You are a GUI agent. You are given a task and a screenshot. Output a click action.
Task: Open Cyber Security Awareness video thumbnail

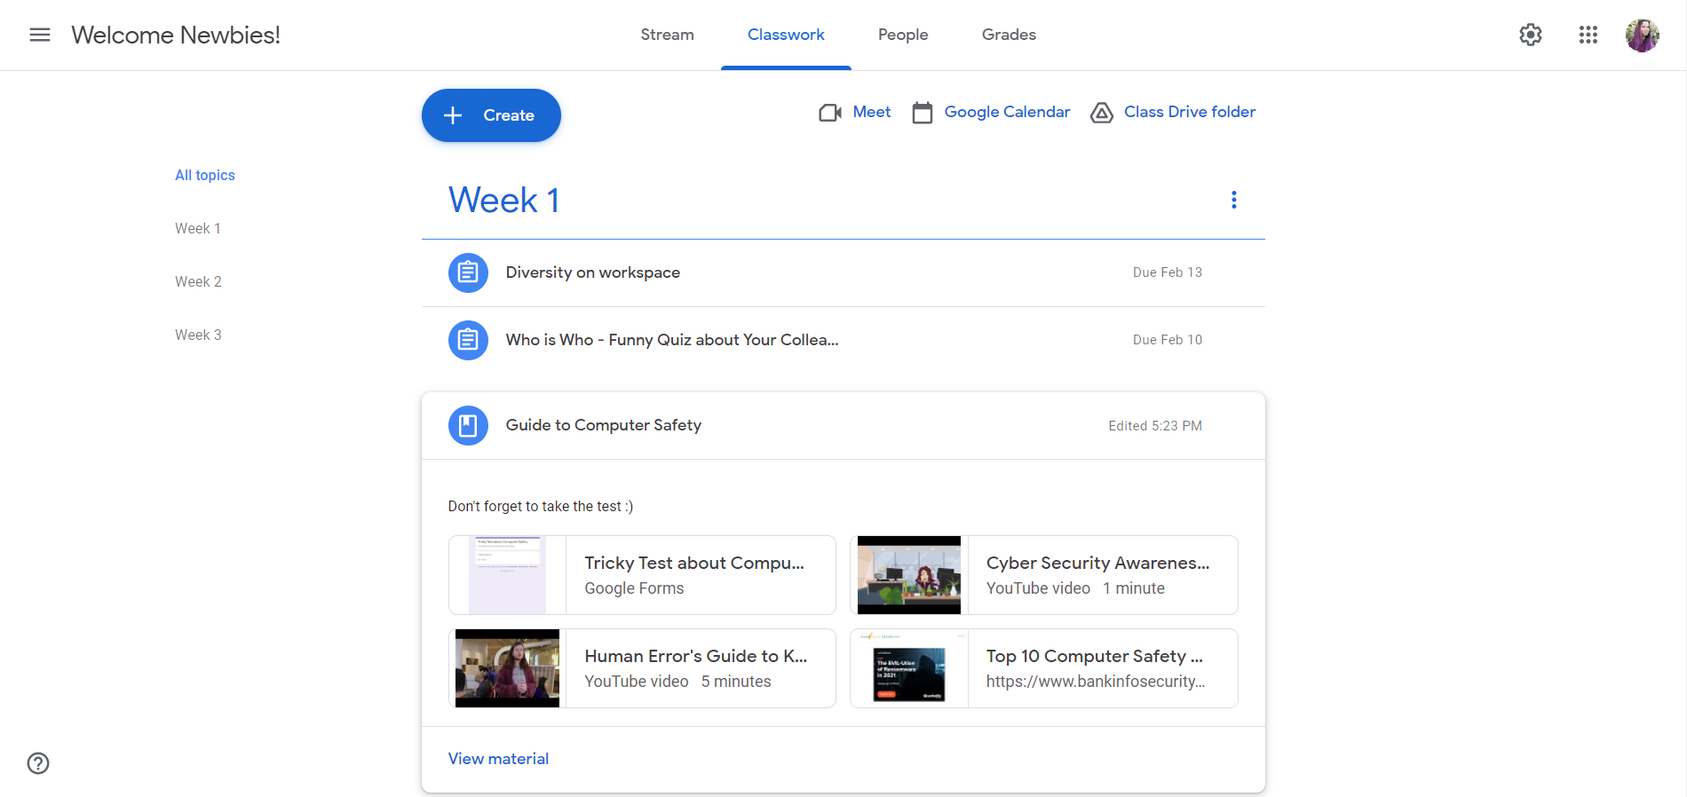(x=909, y=575)
